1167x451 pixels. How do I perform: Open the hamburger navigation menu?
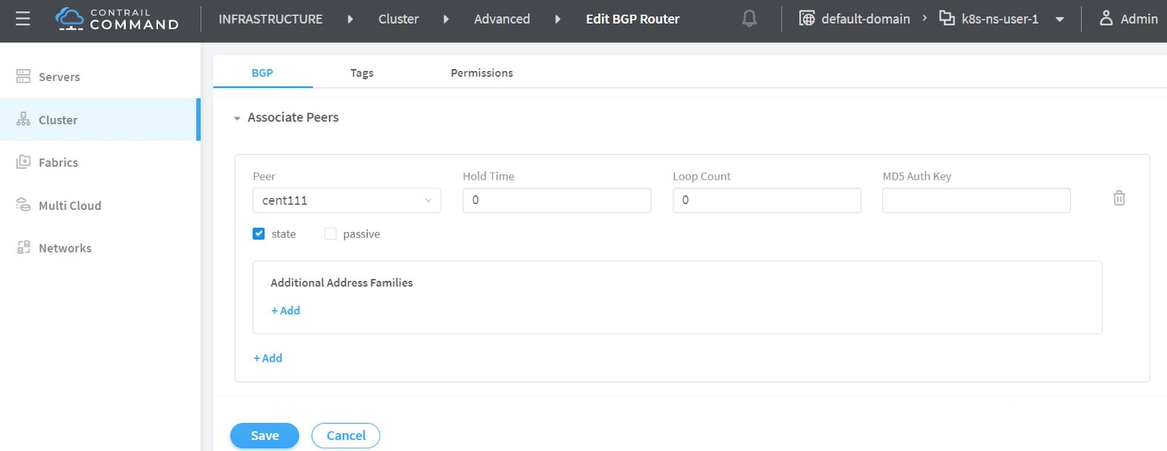coord(23,19)
